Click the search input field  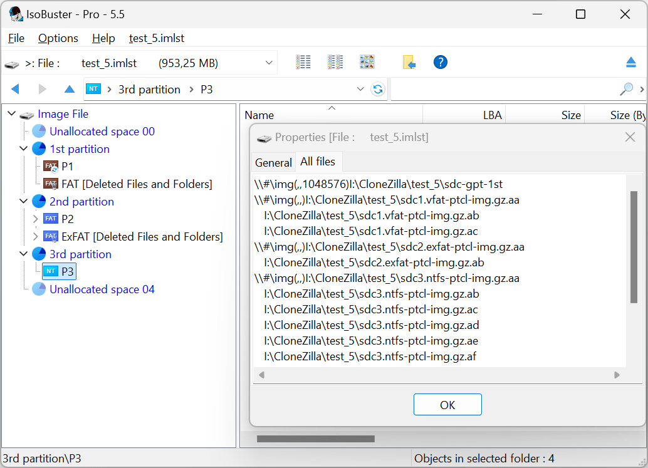(504, 89)
